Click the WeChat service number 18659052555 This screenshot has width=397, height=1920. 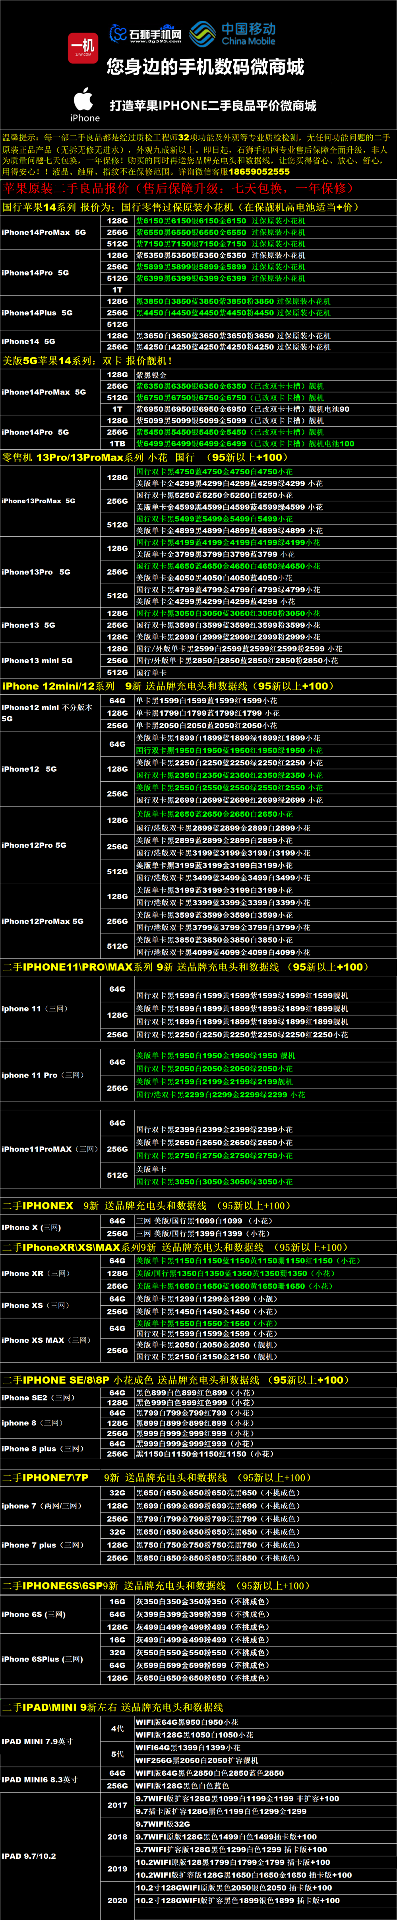pyautogui.click(x=259, y=171)
